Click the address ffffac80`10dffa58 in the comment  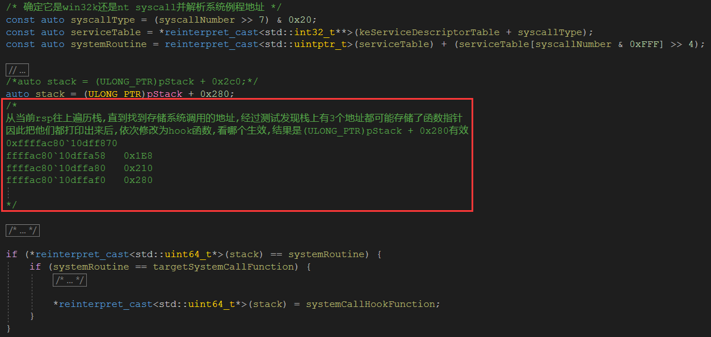pos(56,156)
